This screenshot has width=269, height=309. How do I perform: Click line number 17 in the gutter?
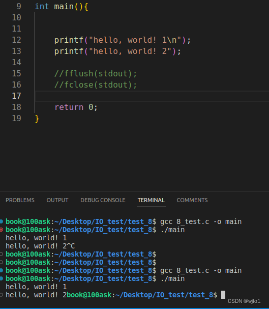[17, 96]
